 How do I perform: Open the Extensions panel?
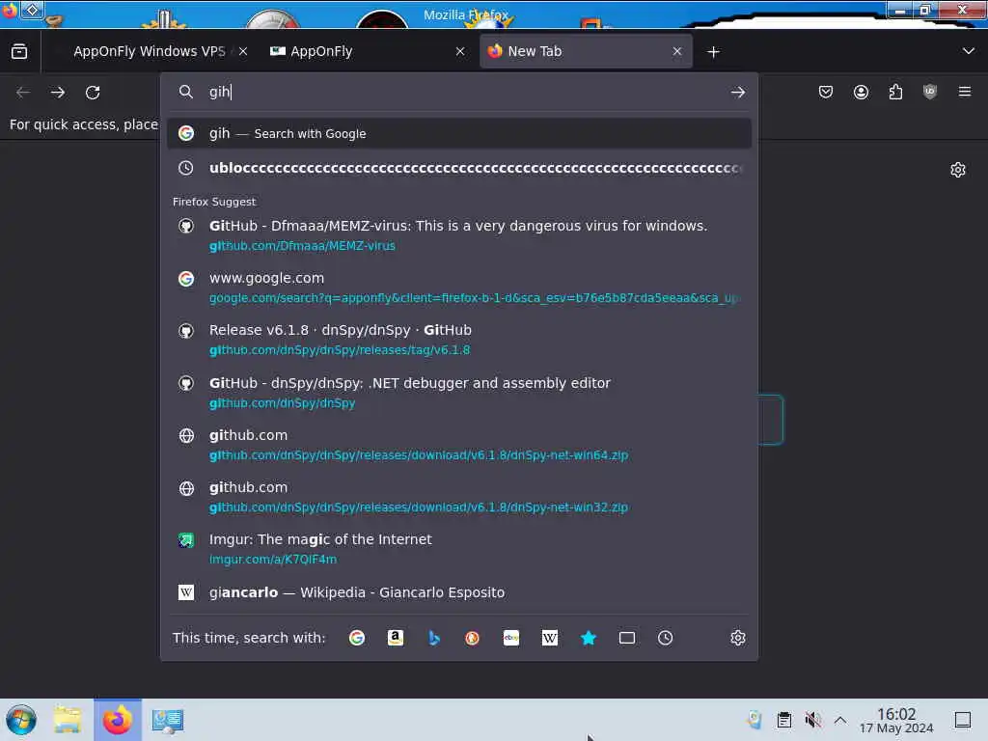[895, 93]
